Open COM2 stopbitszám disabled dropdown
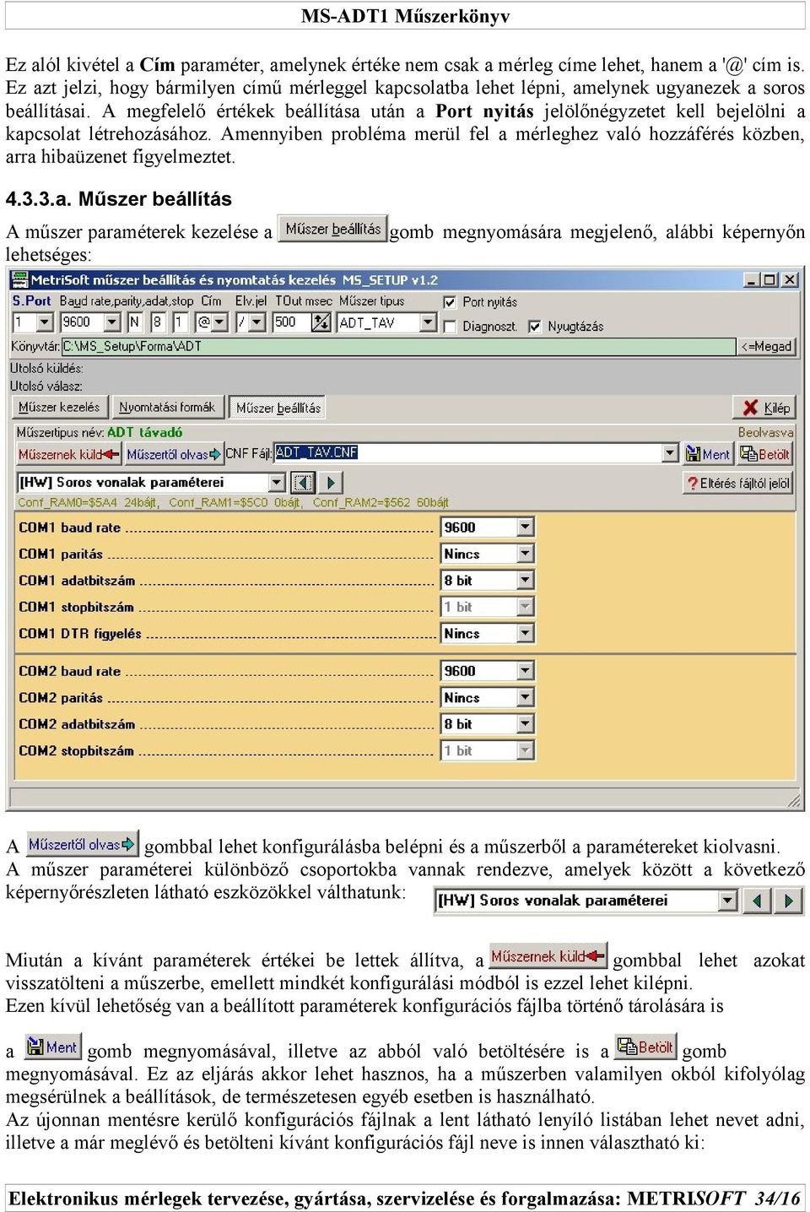The image size is (810, 1212). [x=526, y=750]
